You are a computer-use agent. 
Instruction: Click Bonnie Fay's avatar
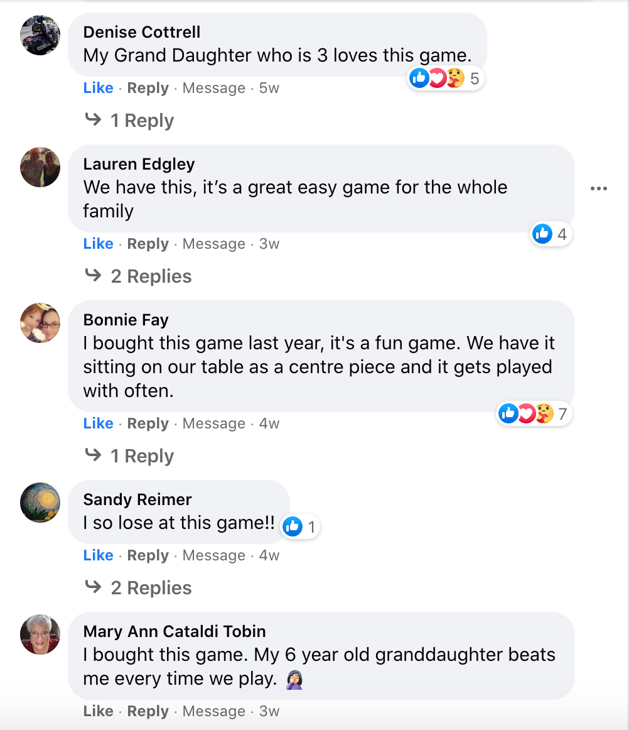click(40, 323)
